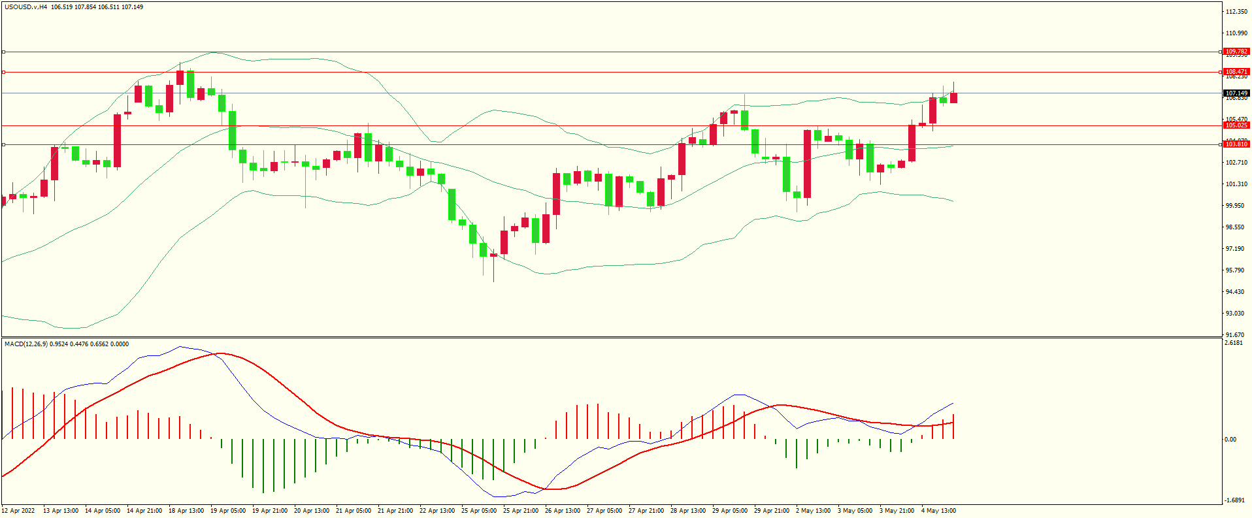Viewport: 1252px width, 518px height.
Task: Click the 99.950 price scale label
Action: click(x=1236, y=206)
